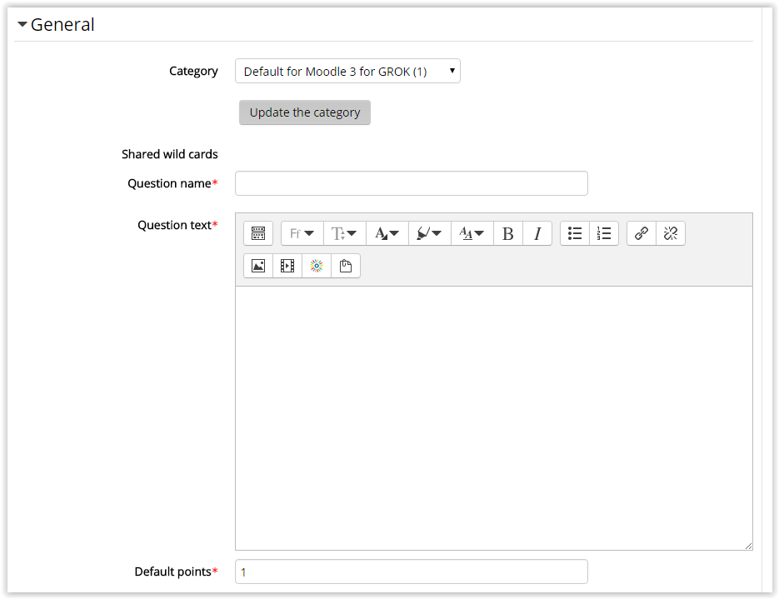
Task: Open the emoticon picker icon
Action: pos(316,265)
